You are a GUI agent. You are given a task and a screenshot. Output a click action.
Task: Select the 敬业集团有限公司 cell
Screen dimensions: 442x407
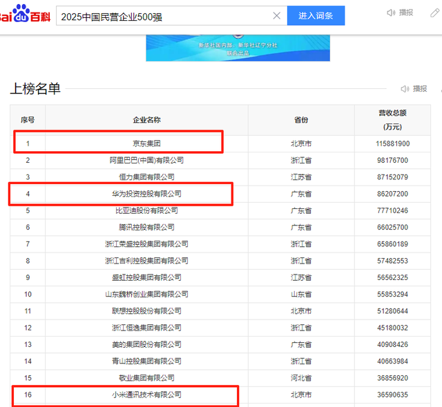146,378
